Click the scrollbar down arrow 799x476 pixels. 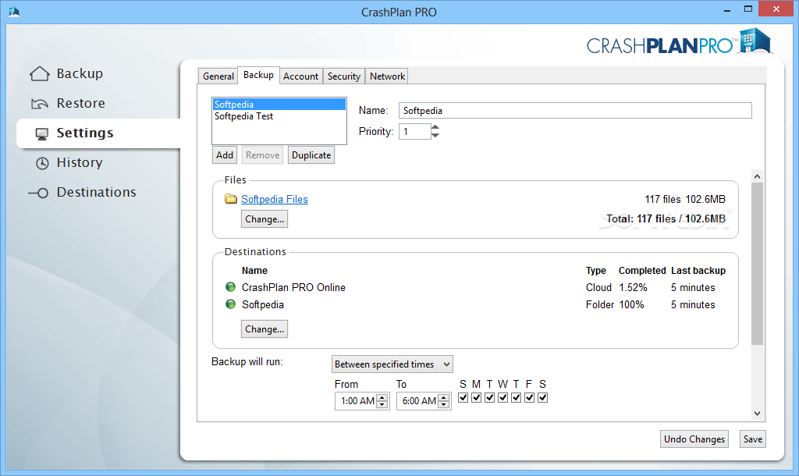pyautogui.click(x=757, y=414)
